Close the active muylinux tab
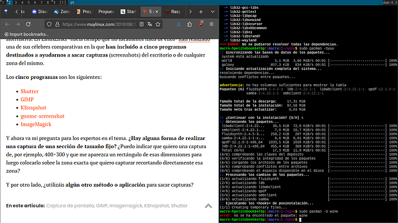Image resolution: width=398 pixels, height=223 pixels. click(x=157, y=12)
